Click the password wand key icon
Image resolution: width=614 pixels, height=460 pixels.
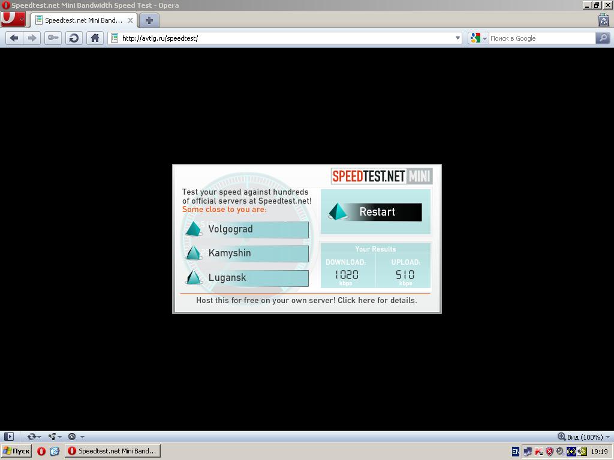[x=53, y=38]
